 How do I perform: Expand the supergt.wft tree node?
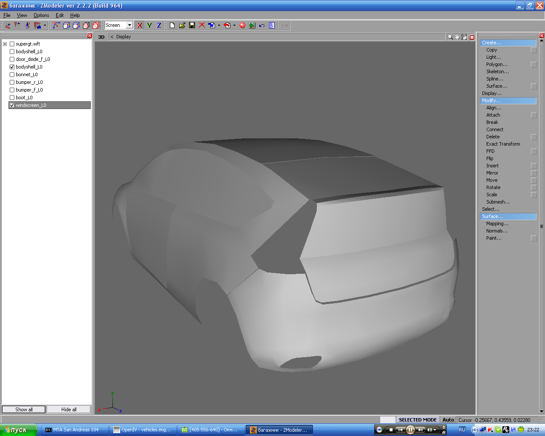(x=5, y=44)
